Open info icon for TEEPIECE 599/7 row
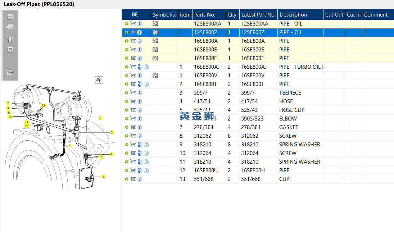Viewport: 394px width, 232px height. 140,93
